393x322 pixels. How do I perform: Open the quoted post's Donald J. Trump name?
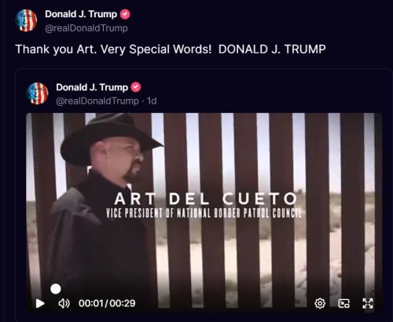92,87
